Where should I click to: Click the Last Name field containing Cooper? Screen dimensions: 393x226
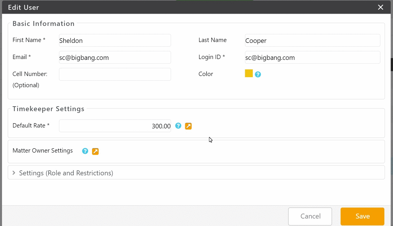(312, 41)
